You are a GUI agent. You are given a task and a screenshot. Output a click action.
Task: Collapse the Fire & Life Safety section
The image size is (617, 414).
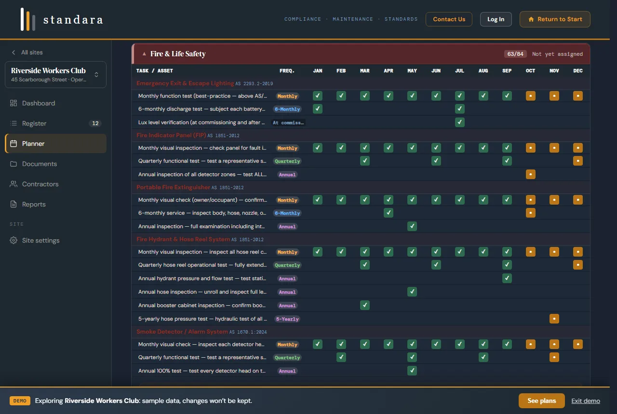[x=144, y=54]
